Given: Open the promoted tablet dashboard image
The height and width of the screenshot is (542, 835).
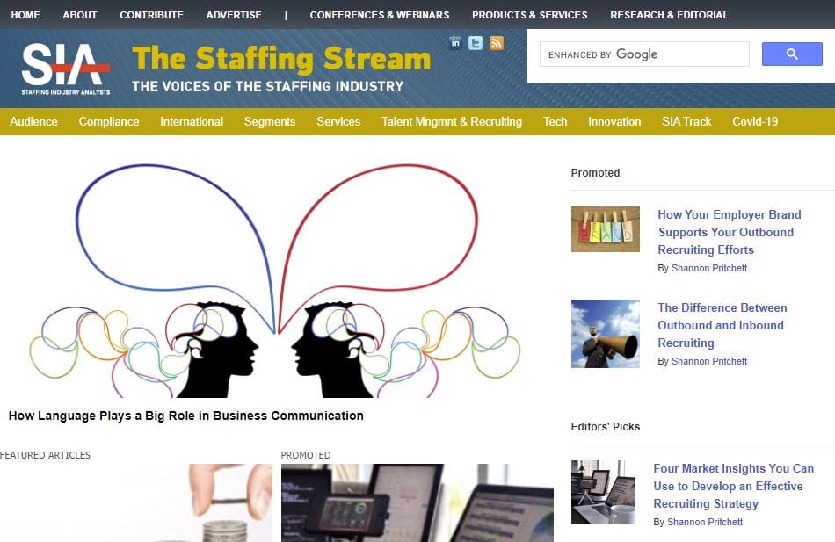Looking at the screenshot, I should click(x=417, y=502).
